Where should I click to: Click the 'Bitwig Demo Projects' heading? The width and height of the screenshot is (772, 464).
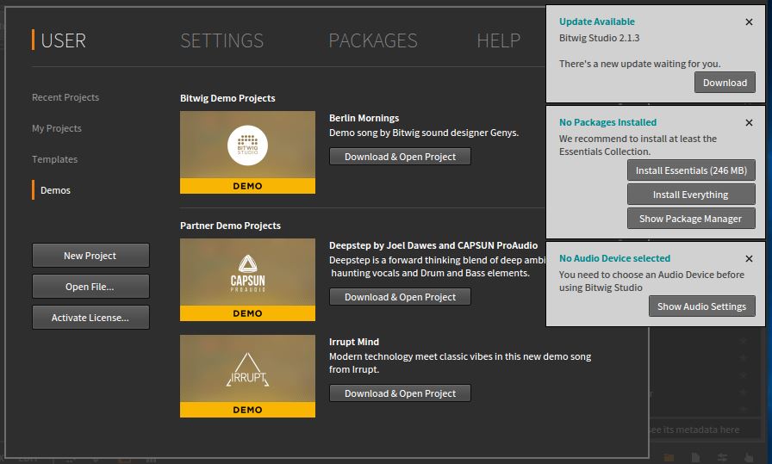(227, 98)
